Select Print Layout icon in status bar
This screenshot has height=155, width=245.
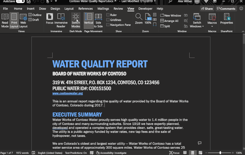pos(192,153)
